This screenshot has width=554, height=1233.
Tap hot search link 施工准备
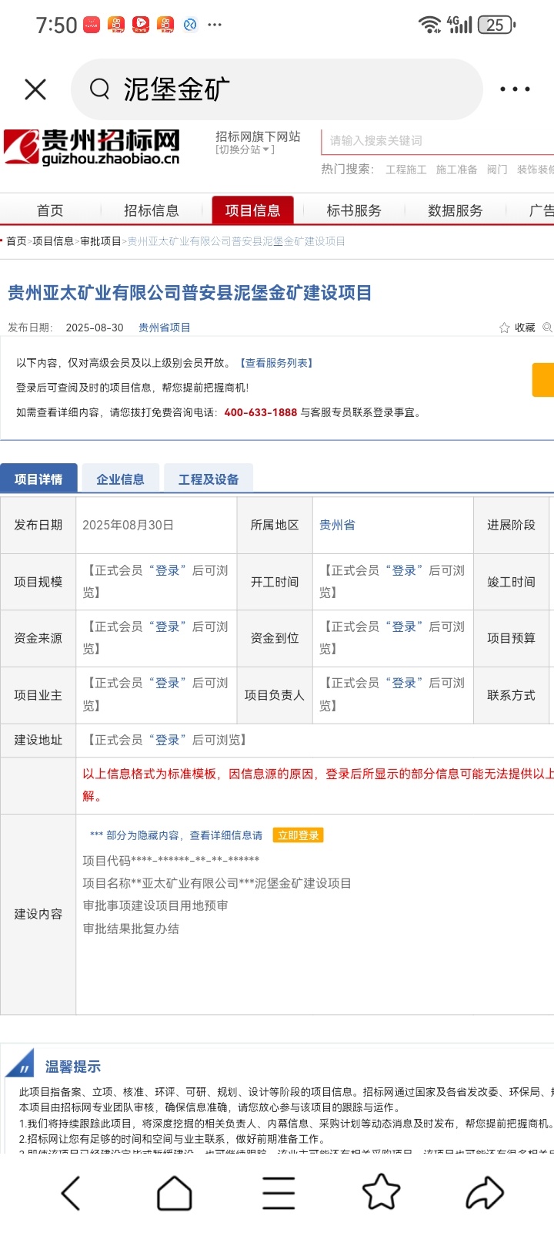(457, 170)
